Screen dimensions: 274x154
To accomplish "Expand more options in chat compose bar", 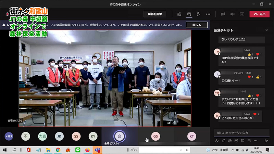I will tap(255, 141).
